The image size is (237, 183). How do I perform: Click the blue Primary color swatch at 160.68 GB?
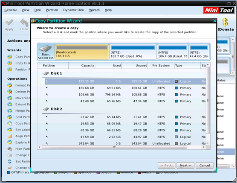pyautogui.click(x=176, y=88)
